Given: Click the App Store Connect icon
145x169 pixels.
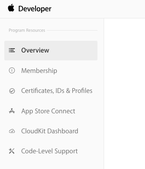Looking at the screenshot, I should (12, 111).
